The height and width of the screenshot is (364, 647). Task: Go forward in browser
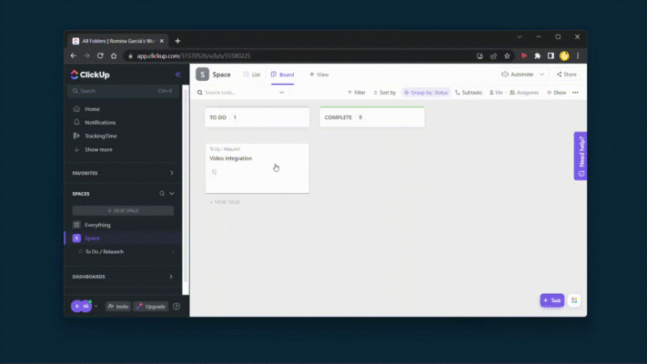click(86, 56)
